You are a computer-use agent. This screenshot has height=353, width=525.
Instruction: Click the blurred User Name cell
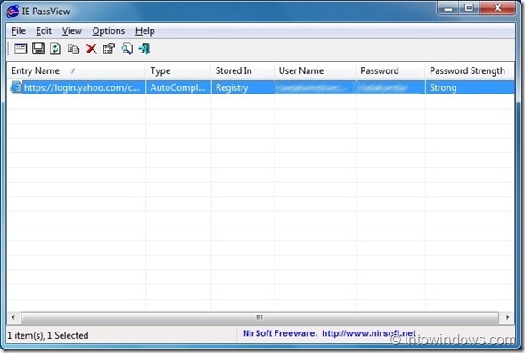click(x=315, y=87)
